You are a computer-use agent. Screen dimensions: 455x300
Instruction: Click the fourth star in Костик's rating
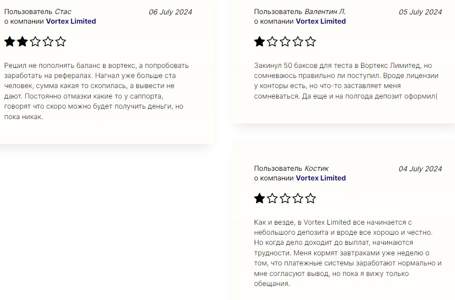tap(298, 199)
